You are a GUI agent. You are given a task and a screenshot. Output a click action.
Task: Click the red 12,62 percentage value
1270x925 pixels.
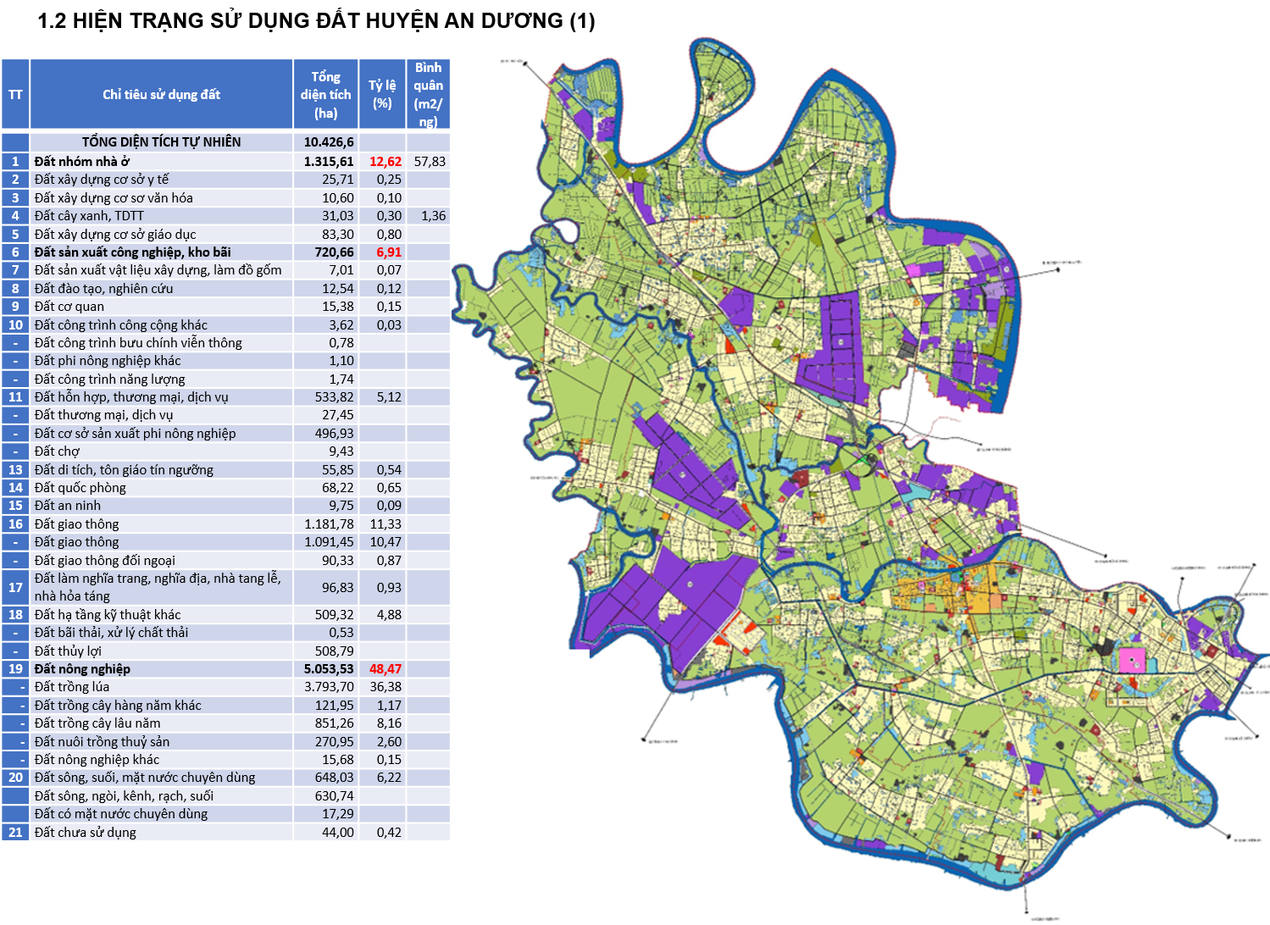tap(385, 161)
